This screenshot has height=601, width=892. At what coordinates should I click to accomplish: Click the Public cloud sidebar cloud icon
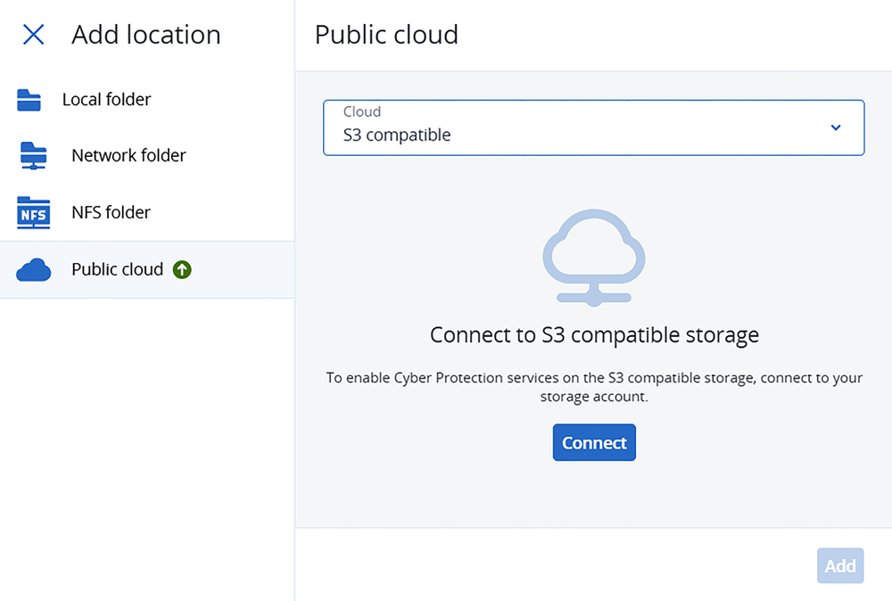[34, 270]
